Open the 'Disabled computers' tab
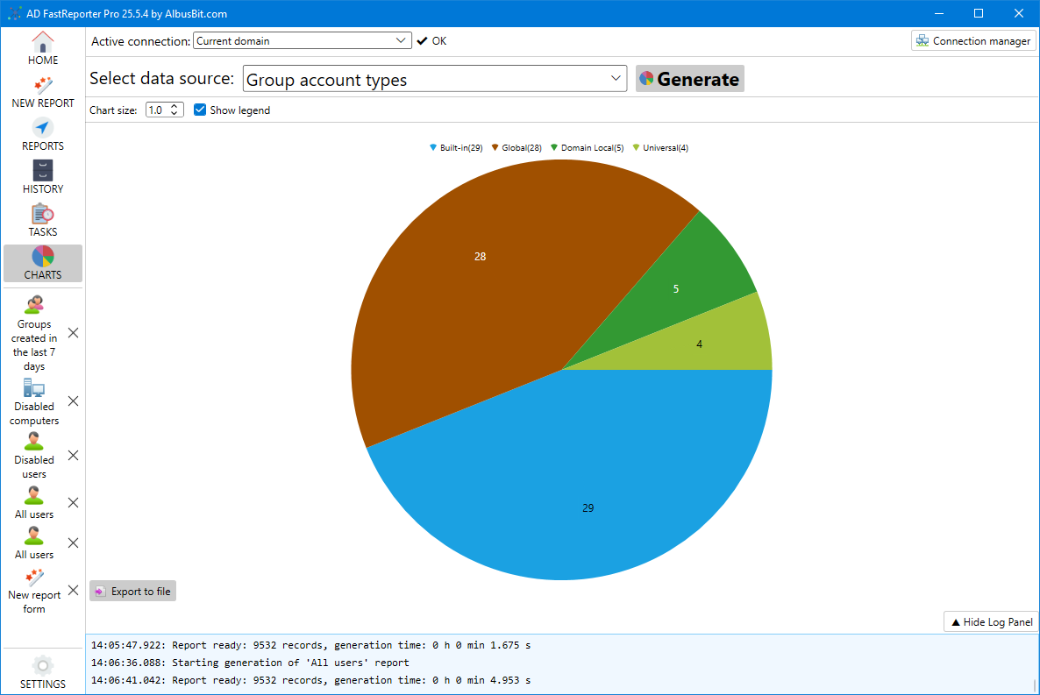 34,402
